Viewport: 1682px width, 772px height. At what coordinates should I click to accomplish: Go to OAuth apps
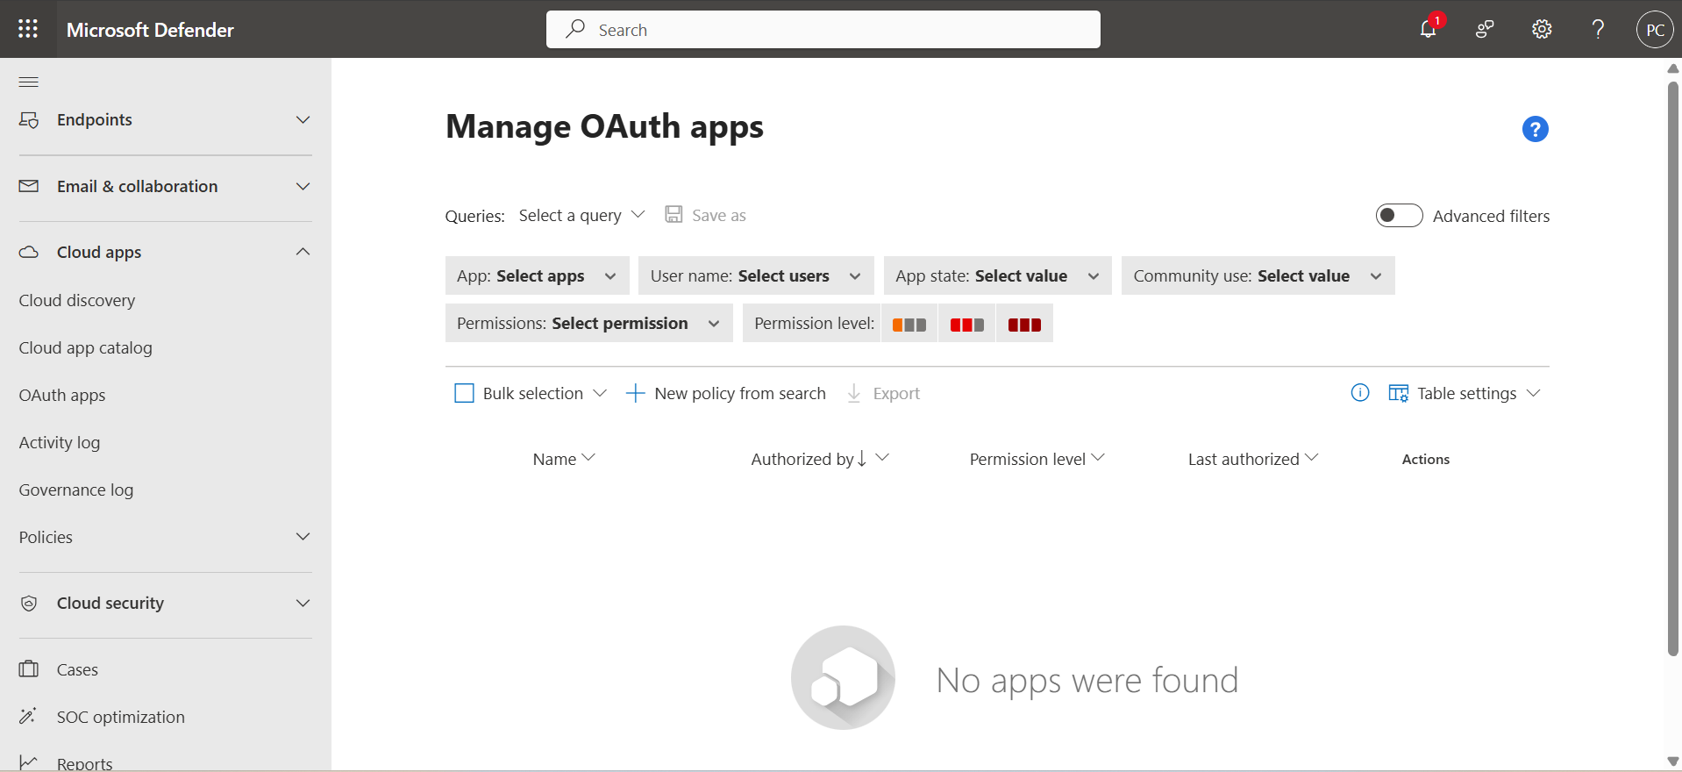pos(62,395)
